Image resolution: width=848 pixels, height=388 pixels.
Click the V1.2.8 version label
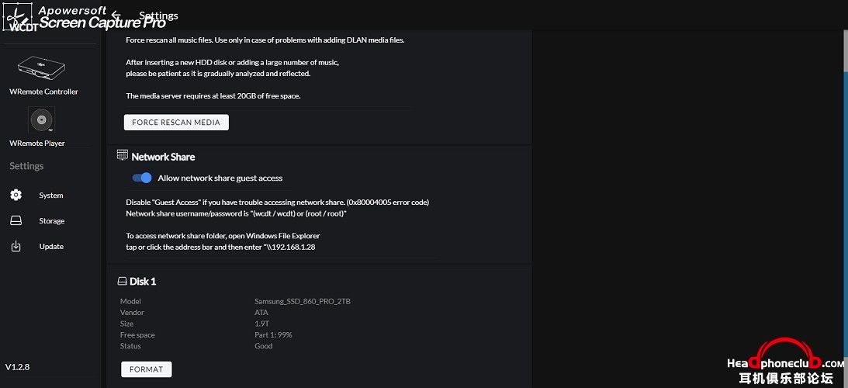pyautogui.click(x=17, y=367)
